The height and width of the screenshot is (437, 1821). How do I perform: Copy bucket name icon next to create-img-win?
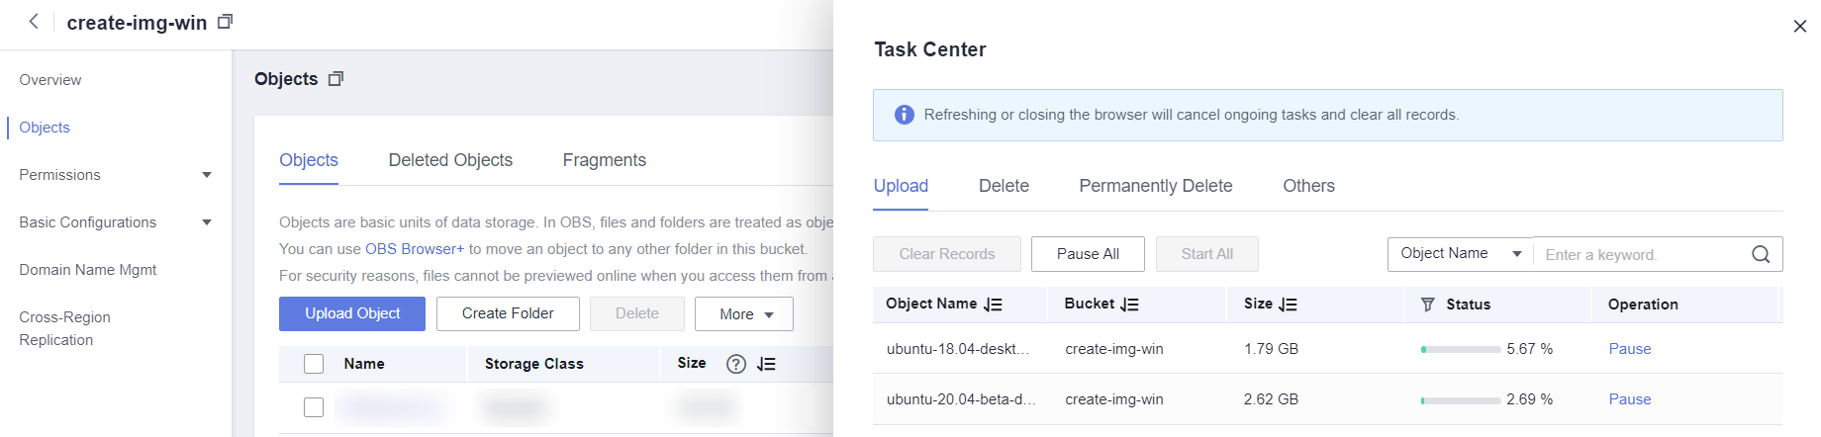tap(226, 22)
